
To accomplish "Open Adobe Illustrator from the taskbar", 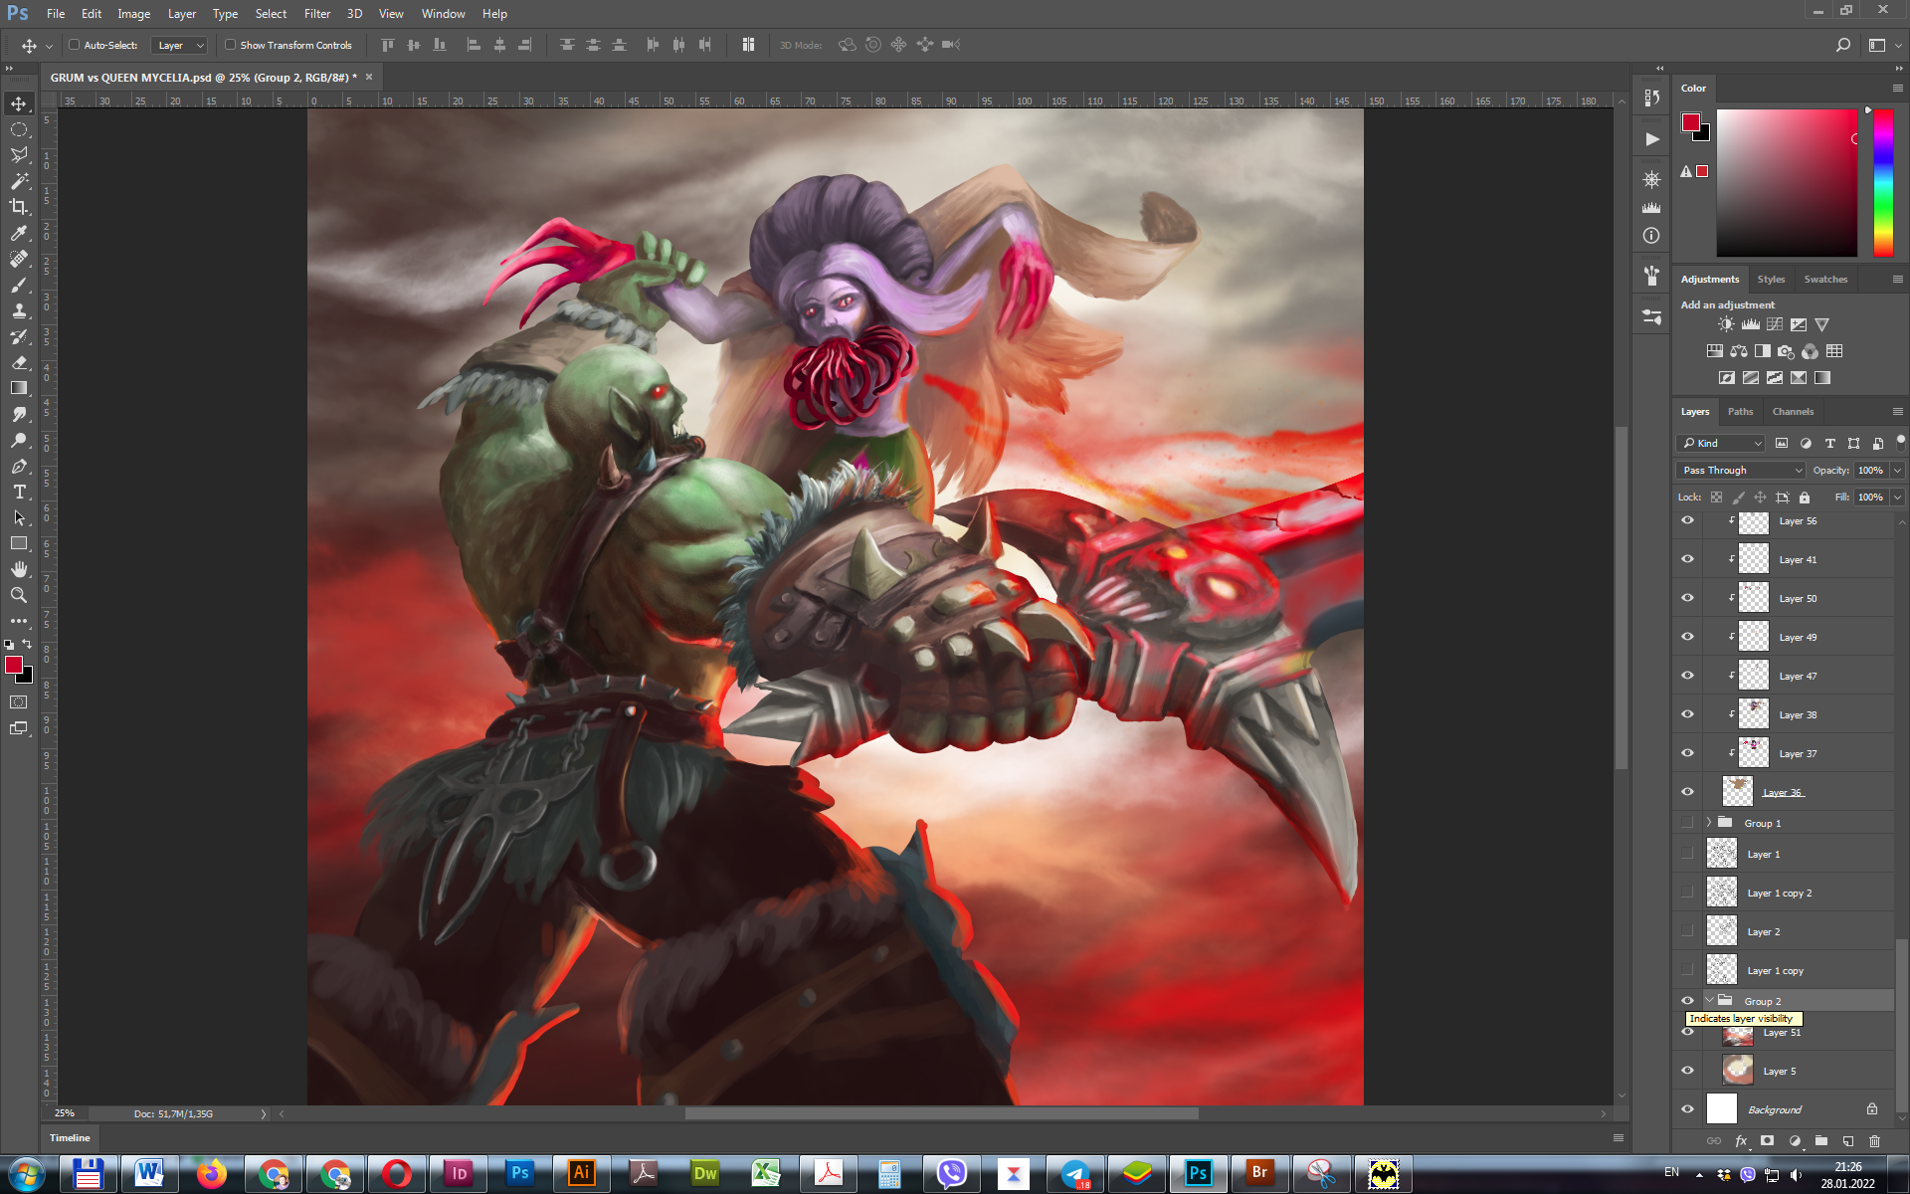I will point(582,1174).
